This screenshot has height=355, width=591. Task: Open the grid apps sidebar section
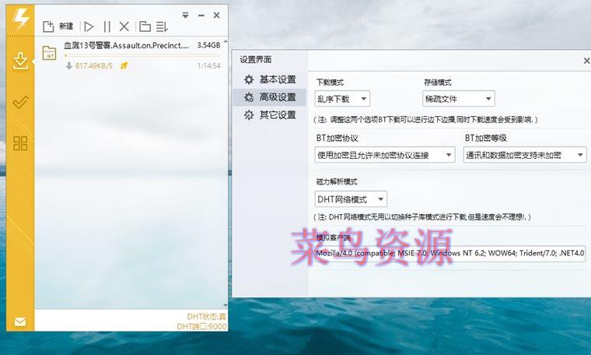[x=20, y=143]
